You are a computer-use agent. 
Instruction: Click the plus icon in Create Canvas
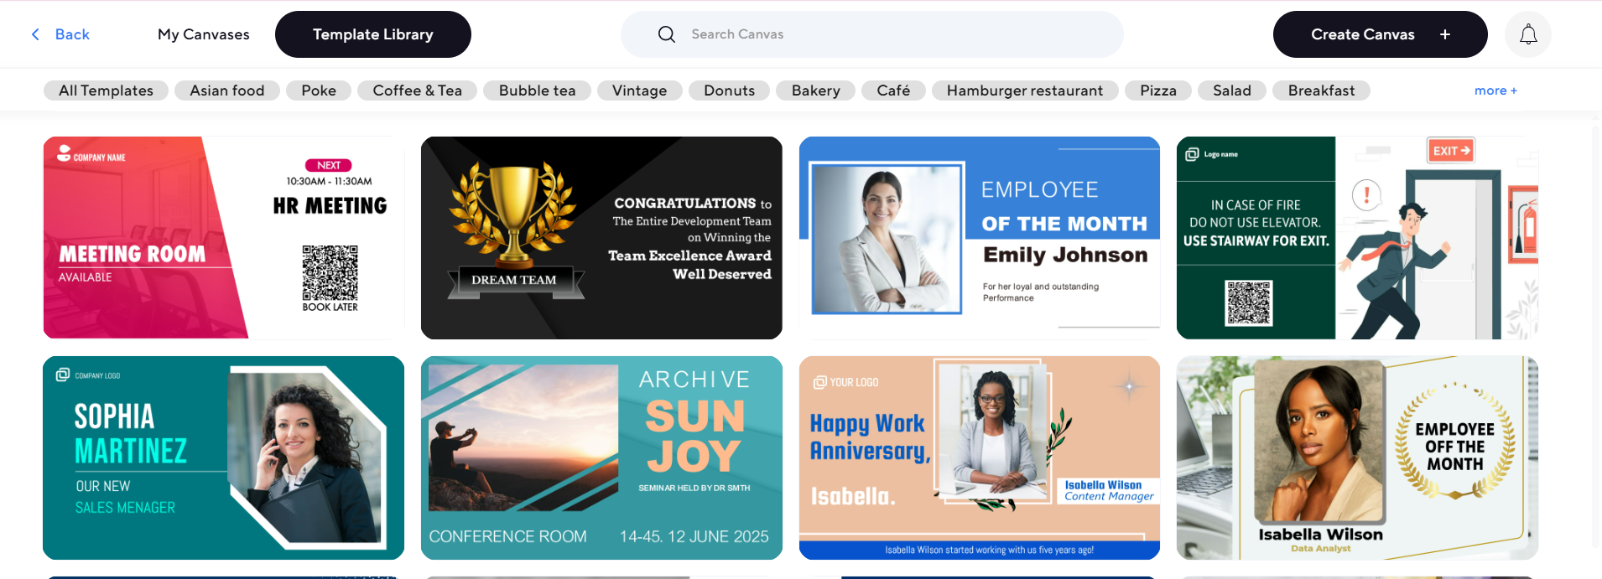[1444, 34]
